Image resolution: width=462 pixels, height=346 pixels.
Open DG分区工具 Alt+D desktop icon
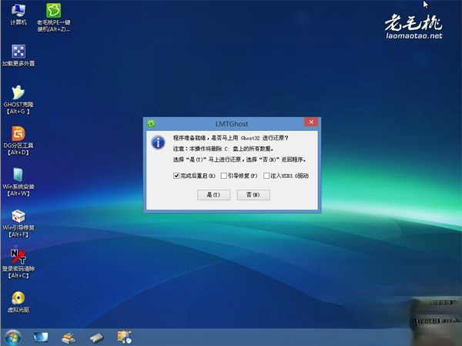18,141
